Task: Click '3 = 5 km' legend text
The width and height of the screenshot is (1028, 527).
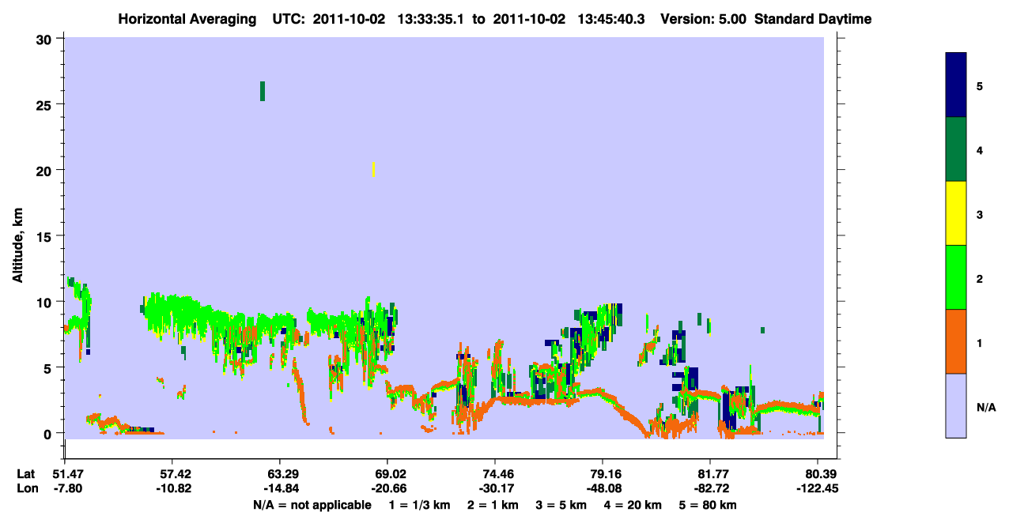Action: [561, 505]
